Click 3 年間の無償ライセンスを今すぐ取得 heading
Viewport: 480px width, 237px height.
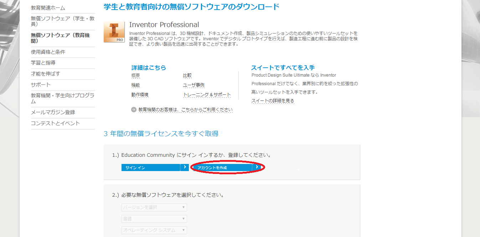pyautogui.click(x=161, y=134)
